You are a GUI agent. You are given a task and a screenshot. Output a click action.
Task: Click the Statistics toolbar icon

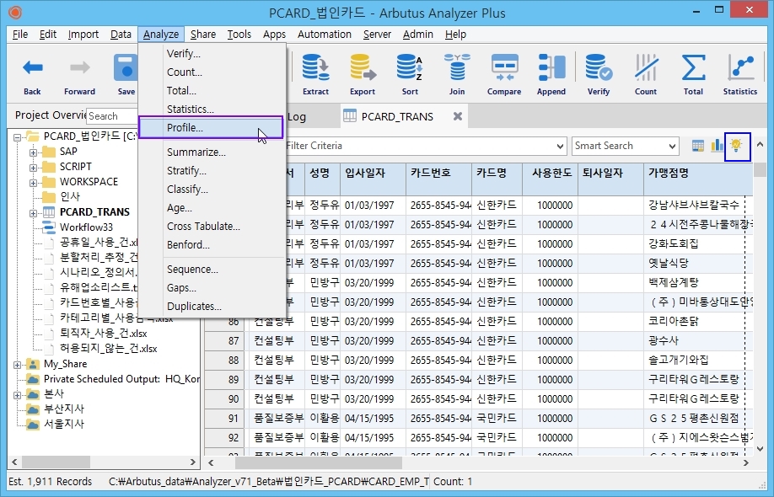coord(740,67)
